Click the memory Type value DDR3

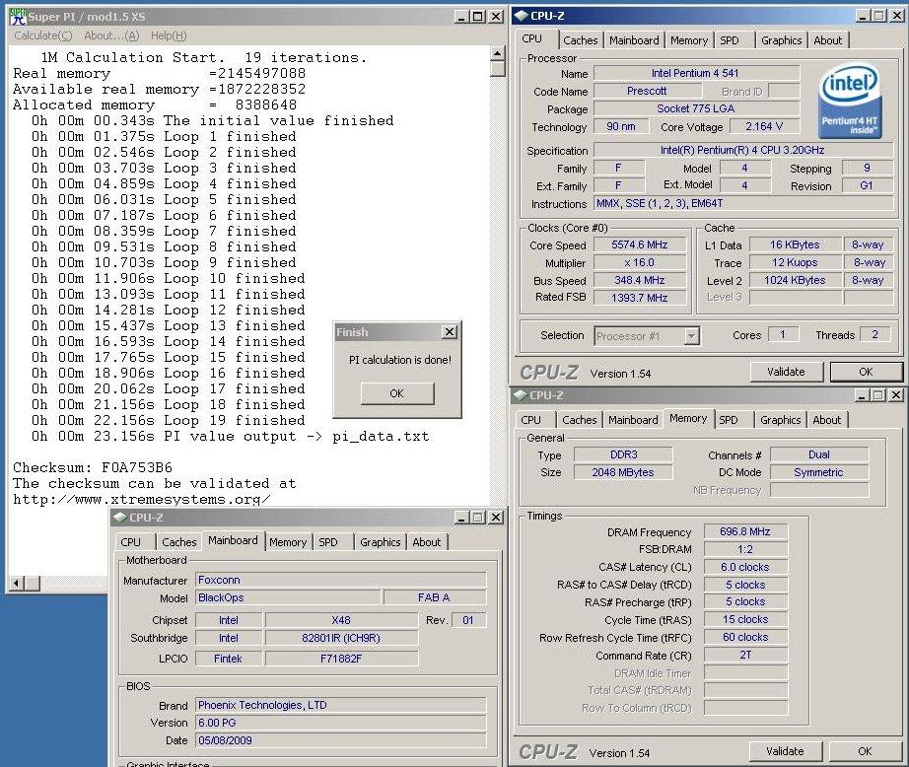click(623, 454)
